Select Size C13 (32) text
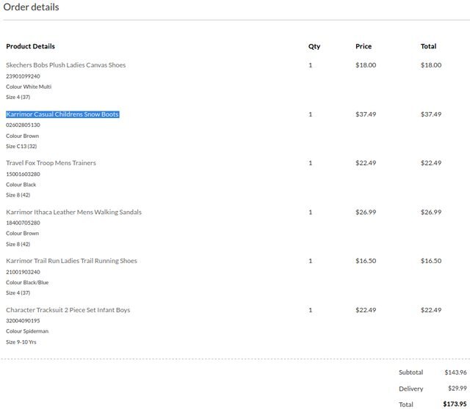Image resolution: width=470 pixels, height=409 pixels. coord(21,146)
